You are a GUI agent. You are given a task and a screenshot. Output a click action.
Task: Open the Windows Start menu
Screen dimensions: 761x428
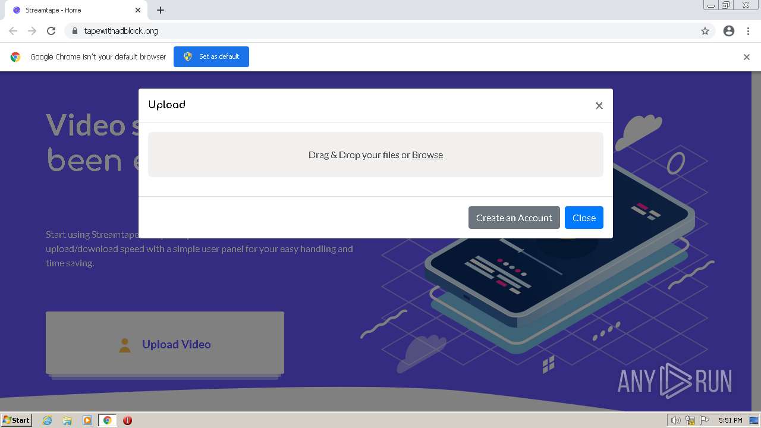(x=17, y=420)
